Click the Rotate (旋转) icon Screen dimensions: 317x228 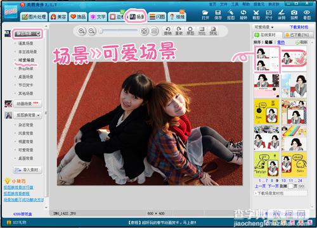tap(243, 15)
